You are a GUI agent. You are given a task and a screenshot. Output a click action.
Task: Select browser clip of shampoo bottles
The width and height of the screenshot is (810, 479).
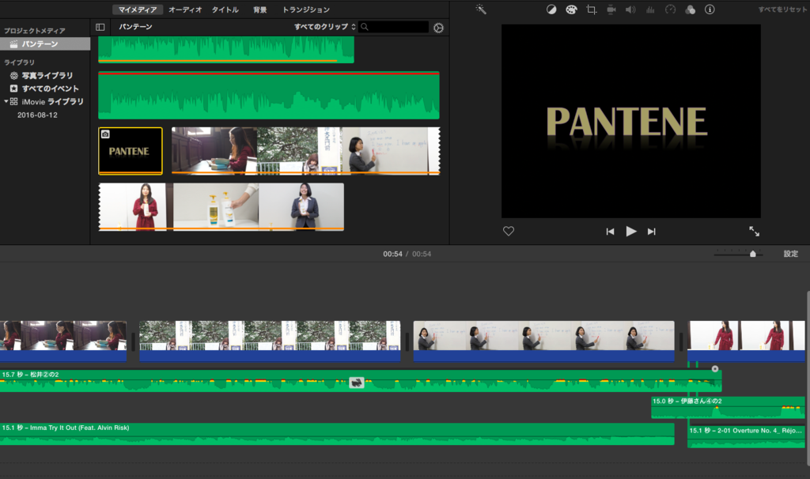216,206
